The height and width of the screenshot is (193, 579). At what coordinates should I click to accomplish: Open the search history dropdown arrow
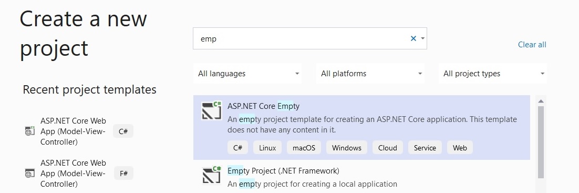point(423,38)
